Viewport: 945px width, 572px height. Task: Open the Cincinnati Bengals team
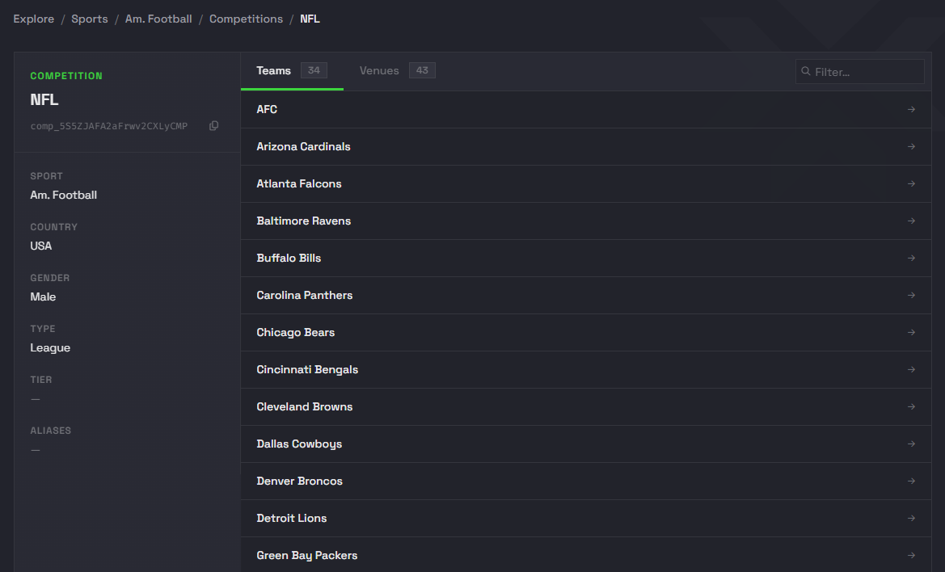click(x=586, y=370)
